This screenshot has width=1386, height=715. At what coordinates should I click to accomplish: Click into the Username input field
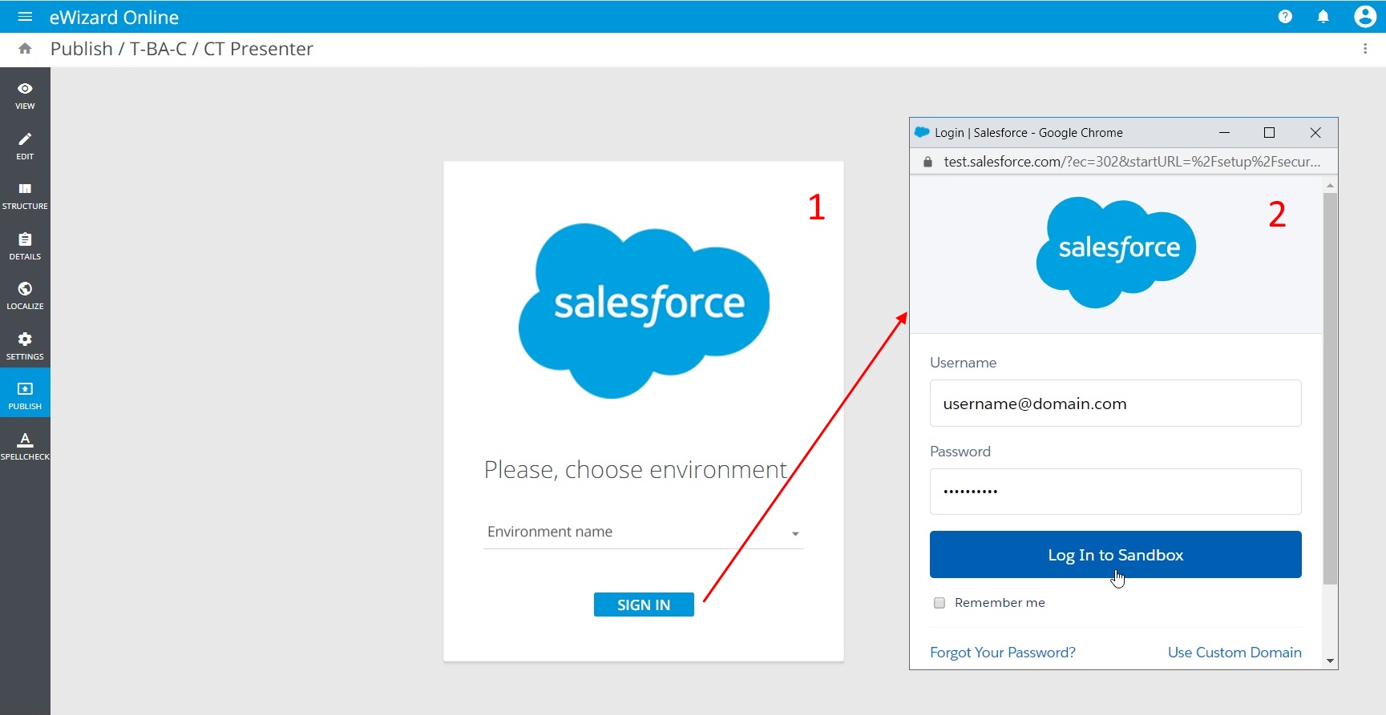point(1115,404)
